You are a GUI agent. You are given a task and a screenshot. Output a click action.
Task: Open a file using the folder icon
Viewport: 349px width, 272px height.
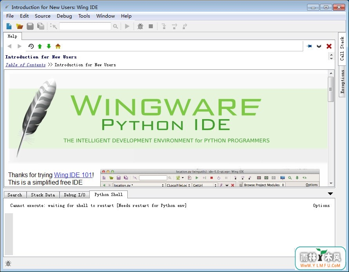(x=20, y=26)
